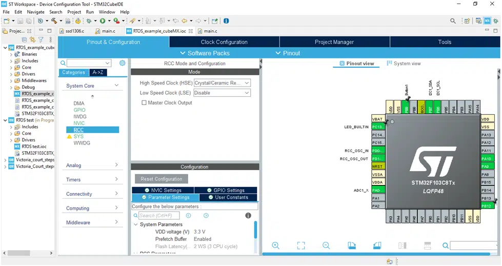Collapse the System Parameters group
The width and height of the screenshot is (502, 266).
coord(135,224)
